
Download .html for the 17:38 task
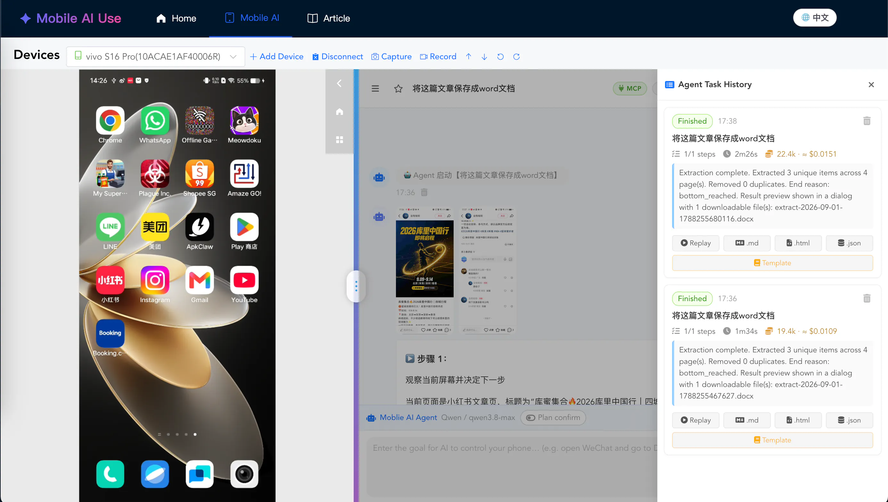click(x=798, y=243)
